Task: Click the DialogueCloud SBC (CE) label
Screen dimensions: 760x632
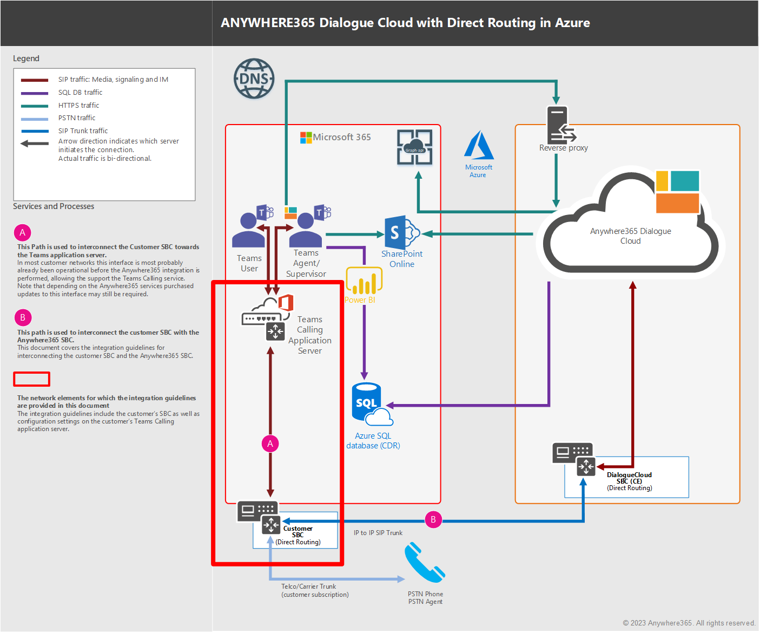Action: [630, 481]
